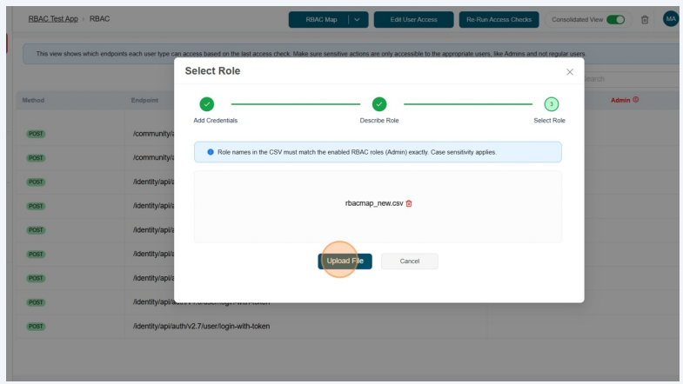Image resolution: width=683 pixels, height=384 pixels.
Task: Click the /identity/api/auth/v2.7/user/login-with-token endpoint
Action: pyautogui.click(x=201, y=326)
